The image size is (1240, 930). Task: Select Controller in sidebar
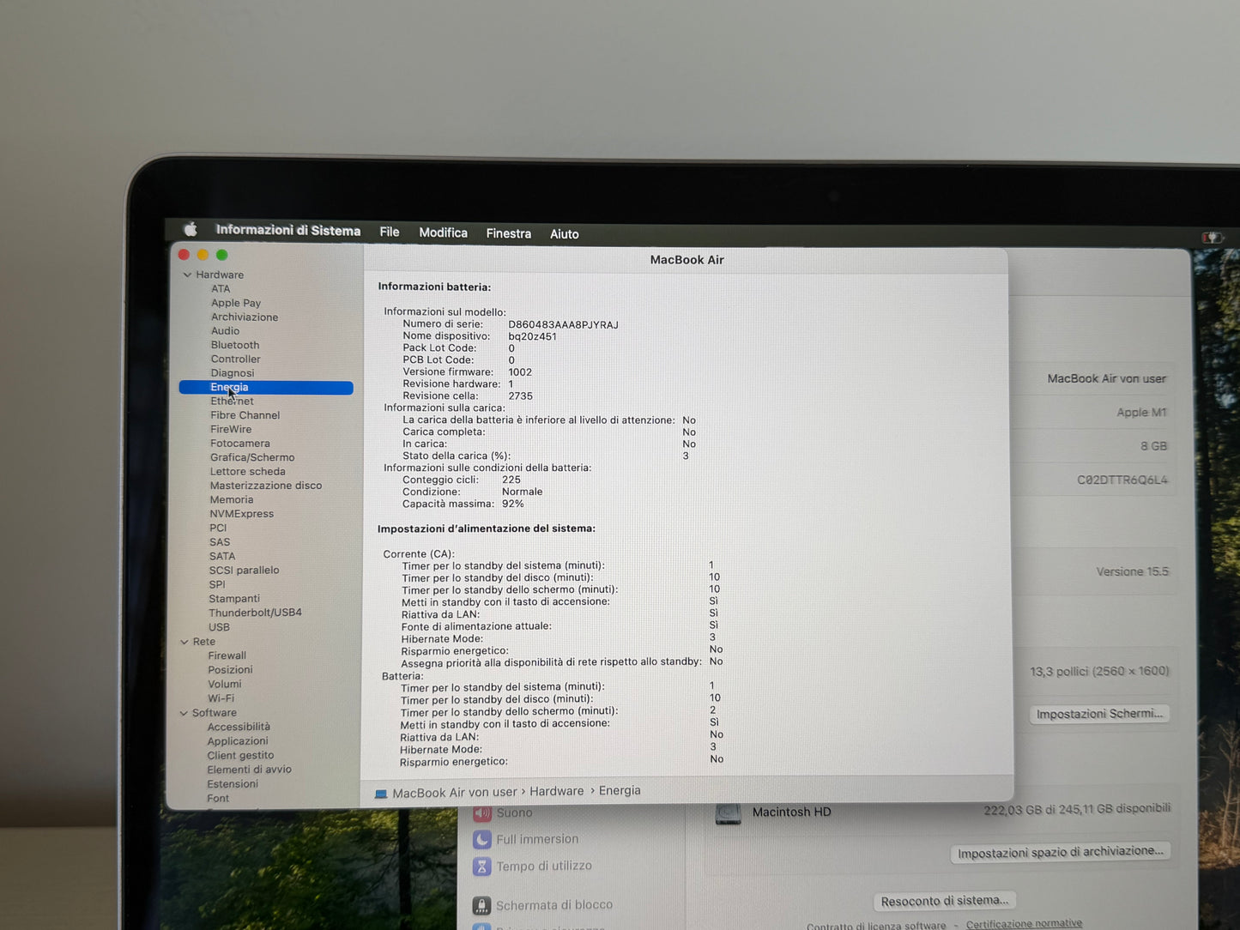point(235,359)
